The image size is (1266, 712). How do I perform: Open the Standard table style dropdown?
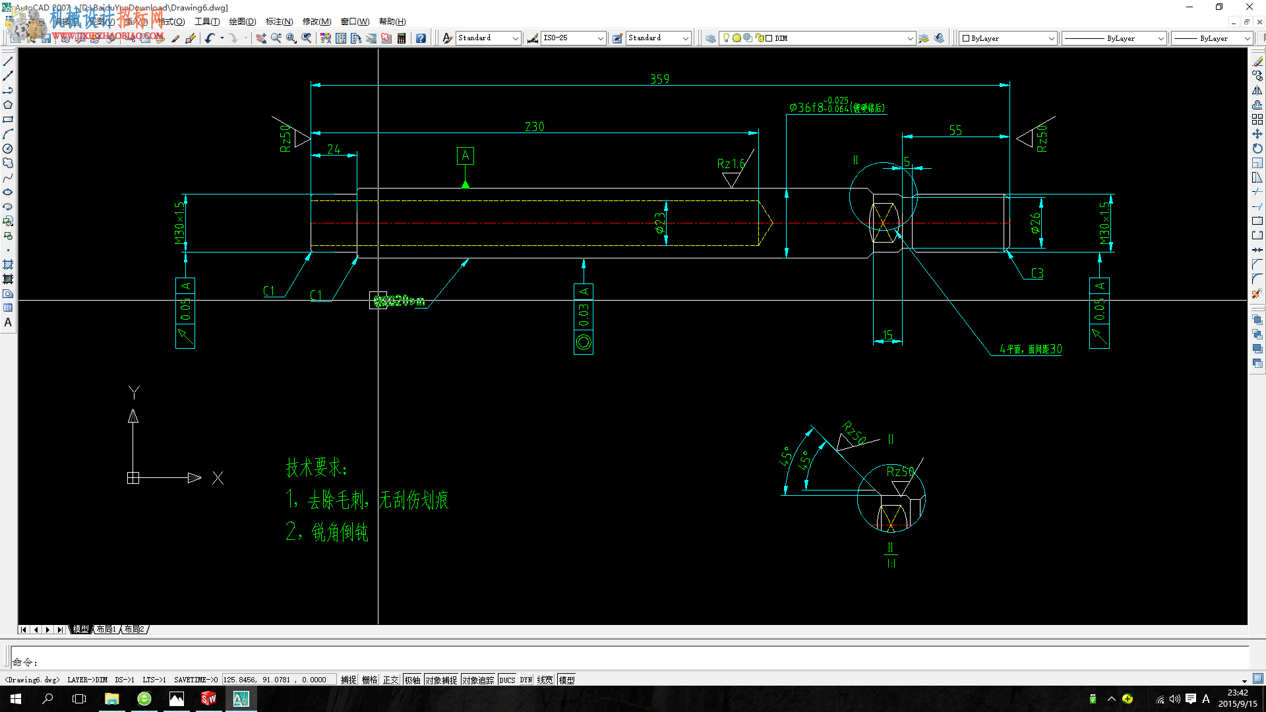pos(658,38)
